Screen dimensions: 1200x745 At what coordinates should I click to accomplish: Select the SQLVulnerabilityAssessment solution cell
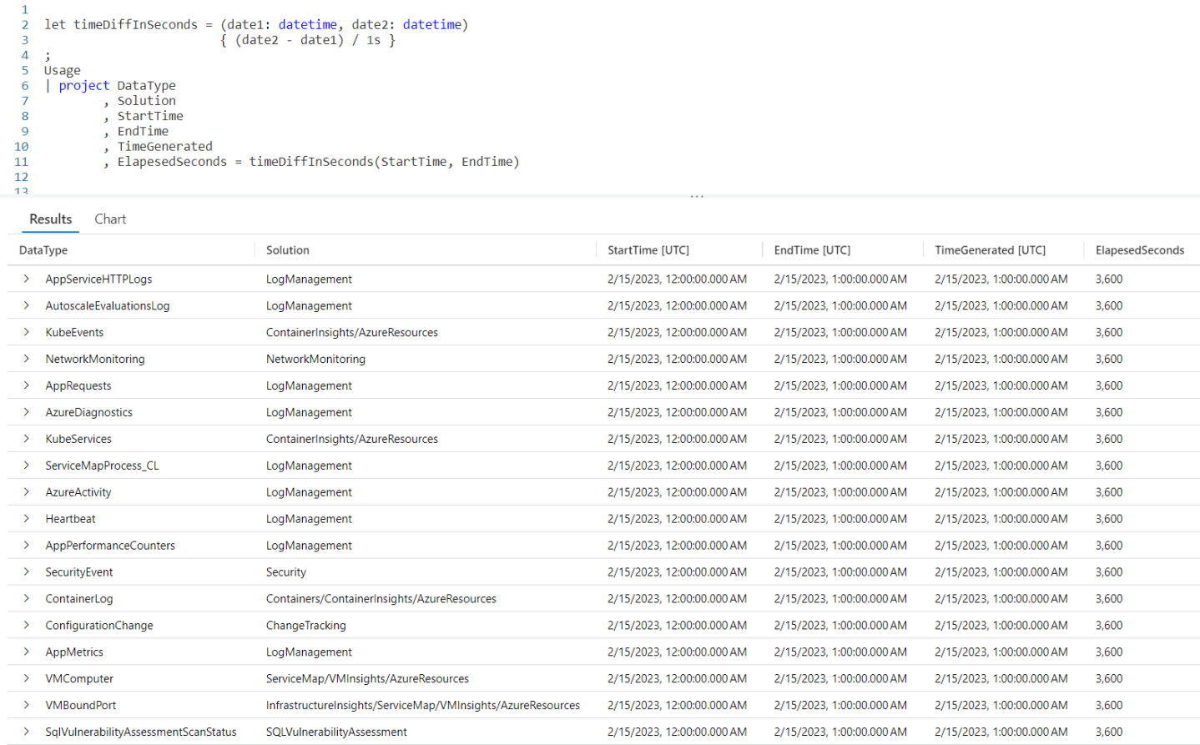tap(336, 732)
